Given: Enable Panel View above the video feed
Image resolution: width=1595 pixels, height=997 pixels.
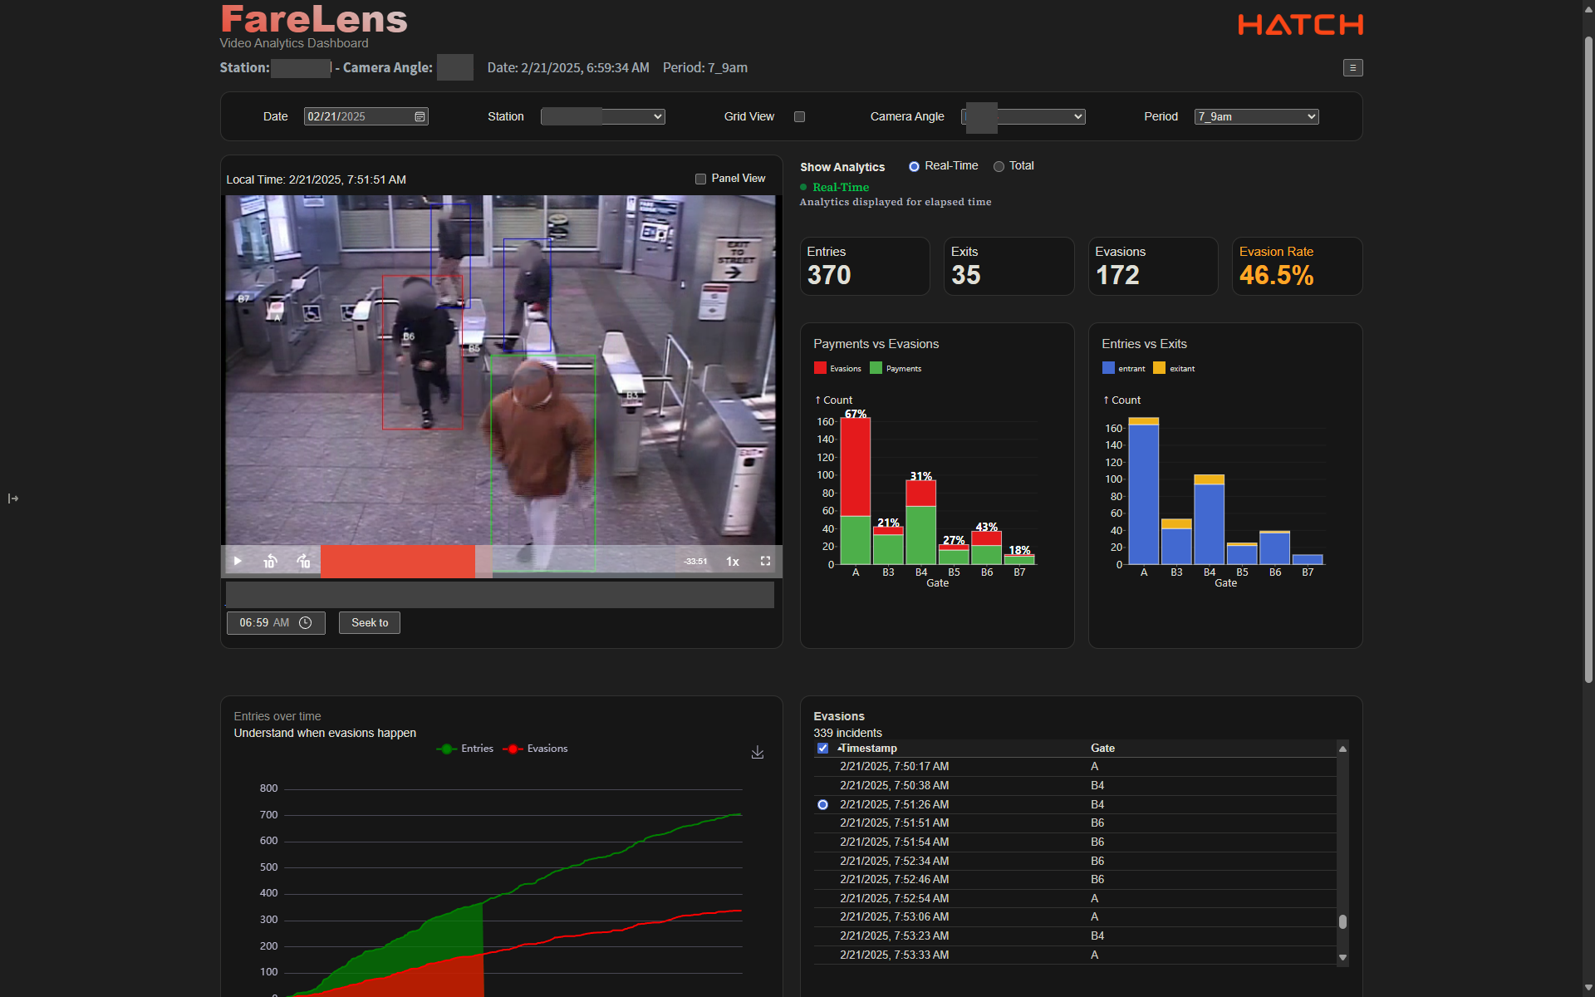Looking at the screenshot, I should pos(700,179).
